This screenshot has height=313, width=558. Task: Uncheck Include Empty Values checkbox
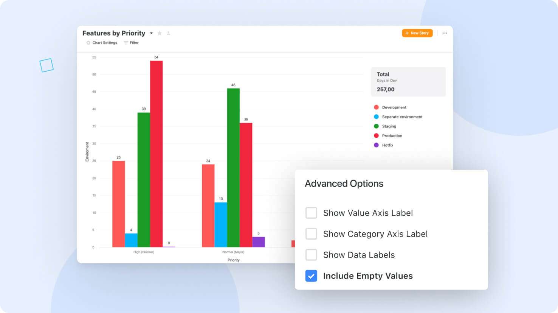tap(311, 276)
